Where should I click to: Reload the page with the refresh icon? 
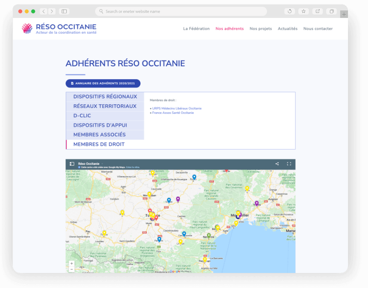tap(290, 11)
